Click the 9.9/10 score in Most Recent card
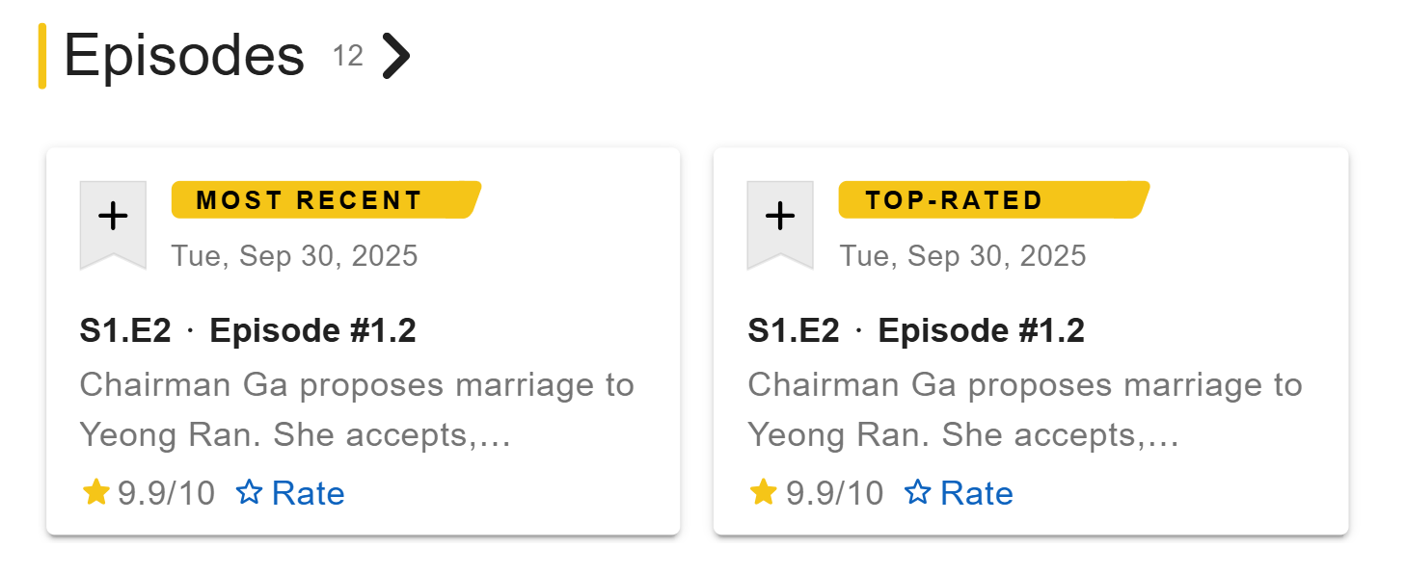Viewport: 1406px width, 574px height. coord(166,494)
